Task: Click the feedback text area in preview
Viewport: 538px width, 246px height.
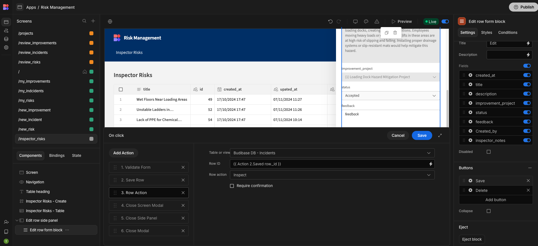Action: [x=390, y=118]
